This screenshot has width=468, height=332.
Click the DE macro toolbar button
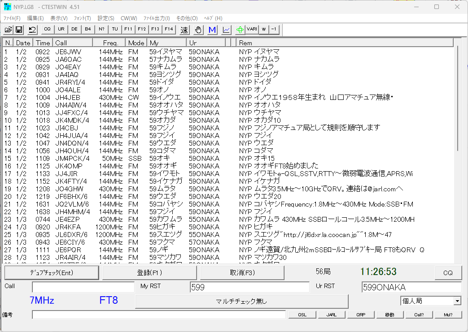pyautogui.click(x=74, y=29)
